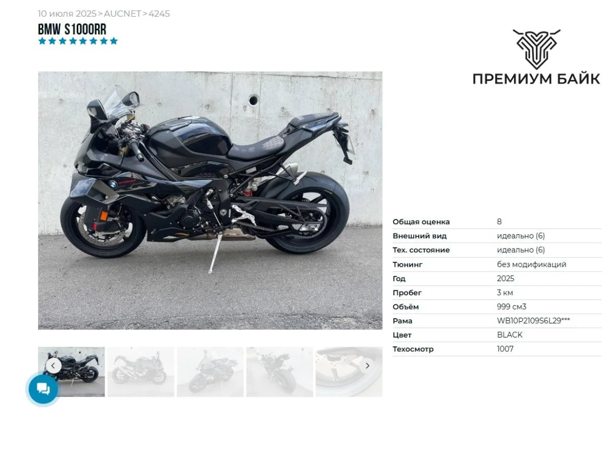This screenshot has height=458, width=610.
Task: Click the fourth rating star
Action: coord(73,41)
